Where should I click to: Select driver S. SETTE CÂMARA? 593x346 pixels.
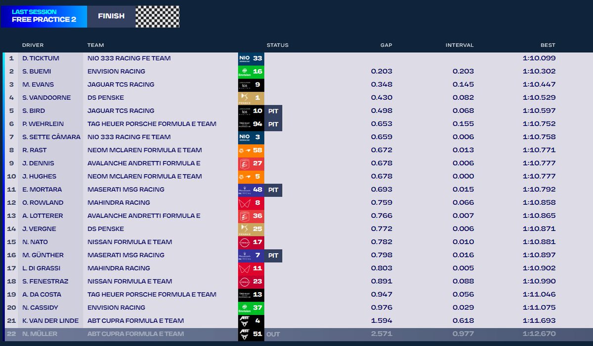(51, 137)
